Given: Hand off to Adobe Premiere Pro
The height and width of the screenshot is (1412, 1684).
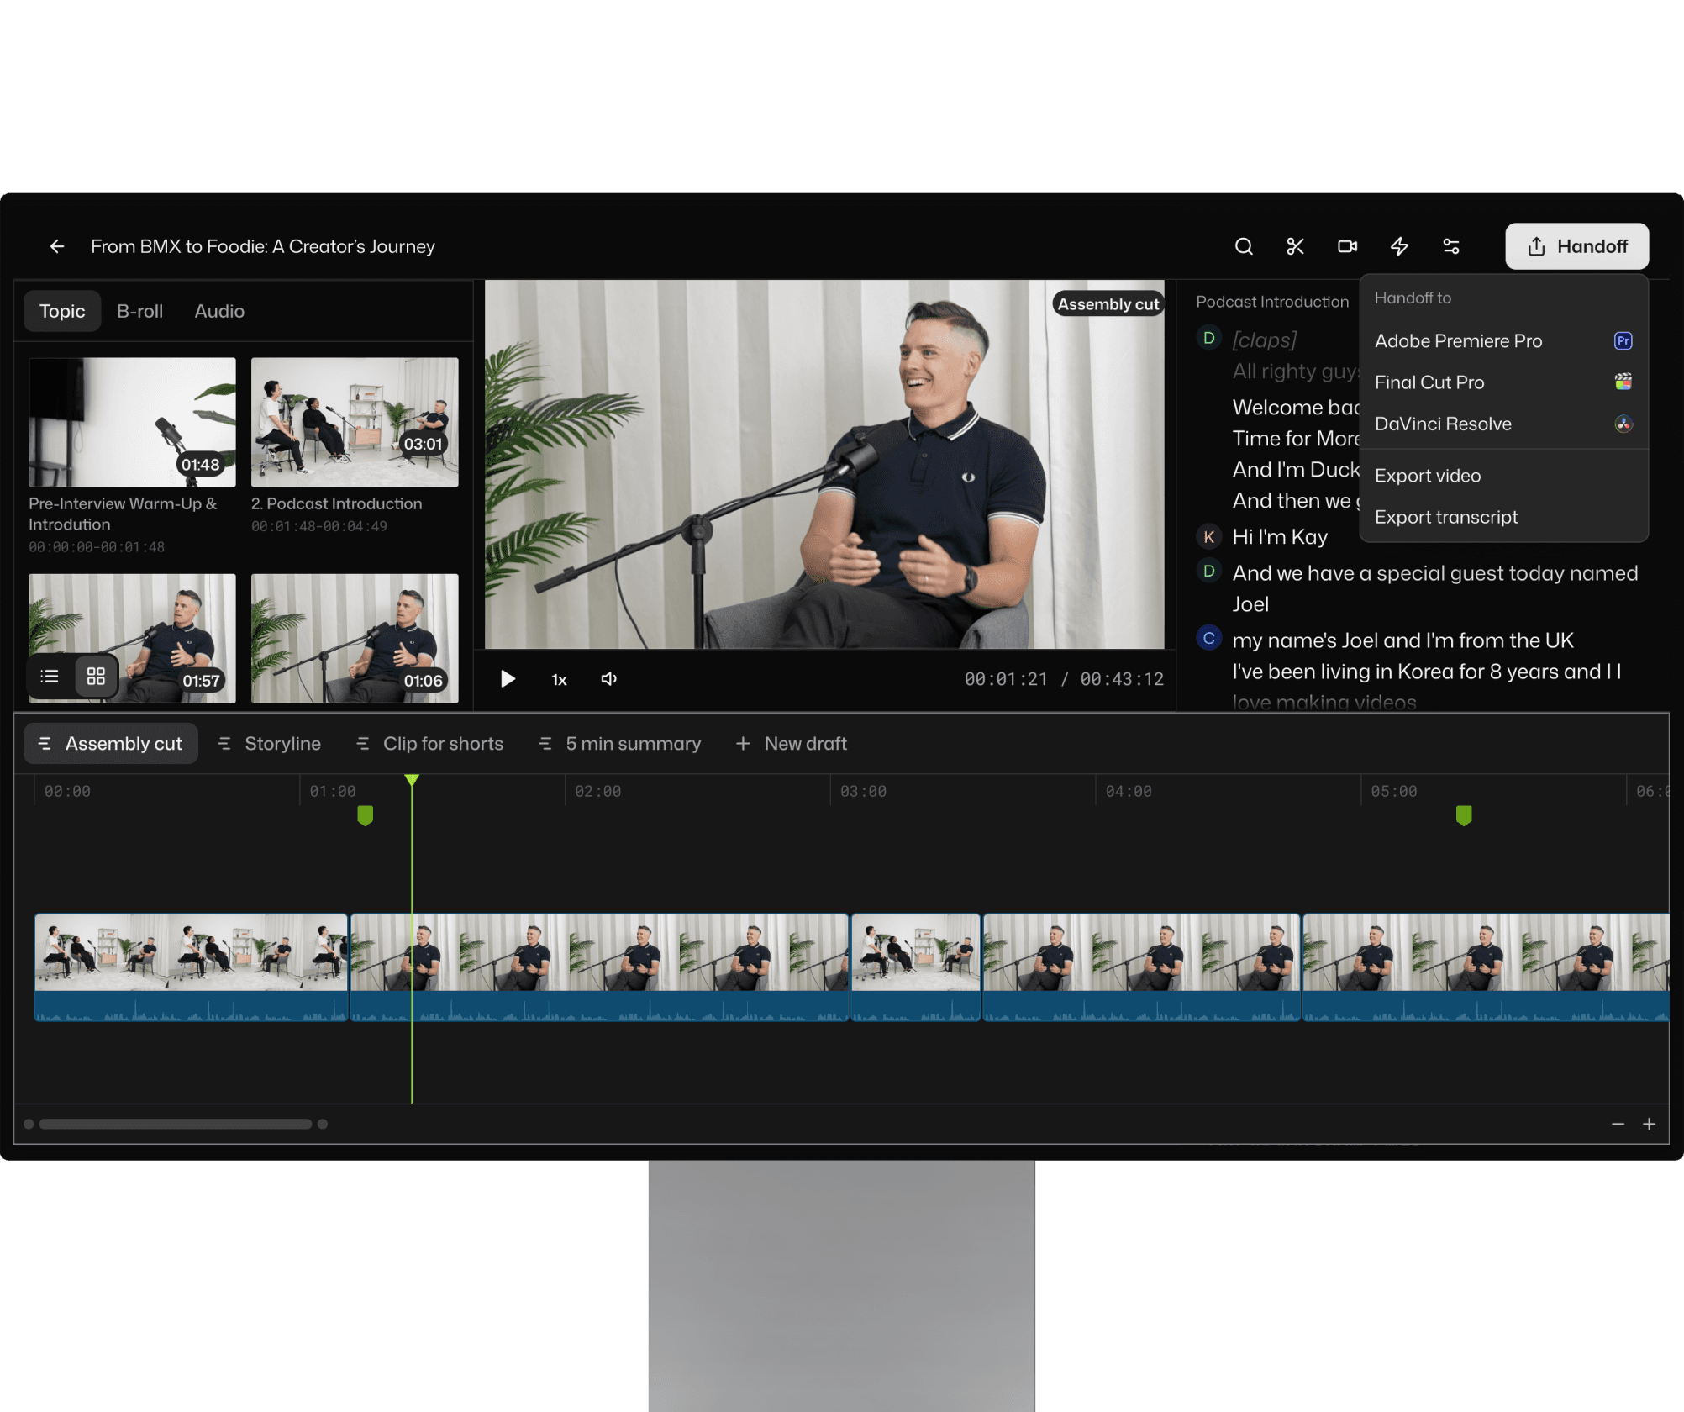Looking at the screenshot, I should pos(1458,340).
